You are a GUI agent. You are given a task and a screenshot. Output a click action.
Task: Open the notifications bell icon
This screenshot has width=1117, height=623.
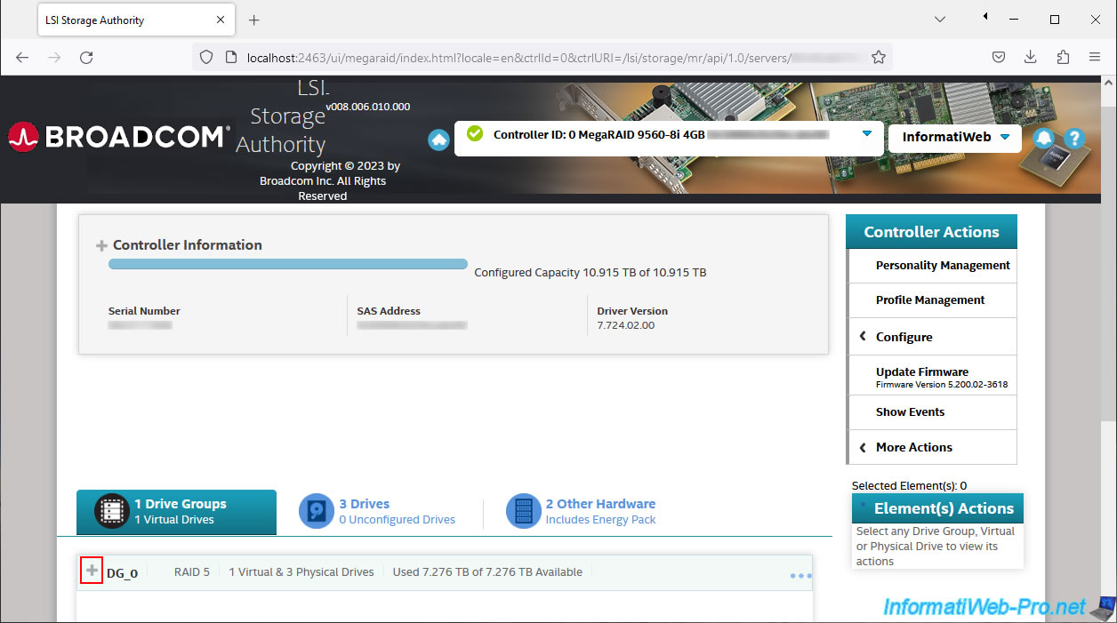[x=1043, y=139]
